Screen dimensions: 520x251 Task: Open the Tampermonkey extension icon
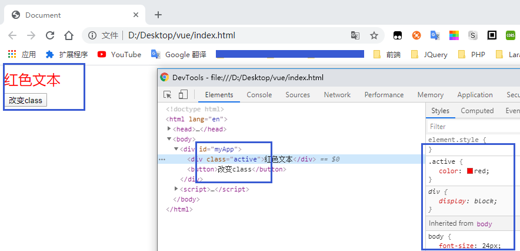click(x=398, y=35)
